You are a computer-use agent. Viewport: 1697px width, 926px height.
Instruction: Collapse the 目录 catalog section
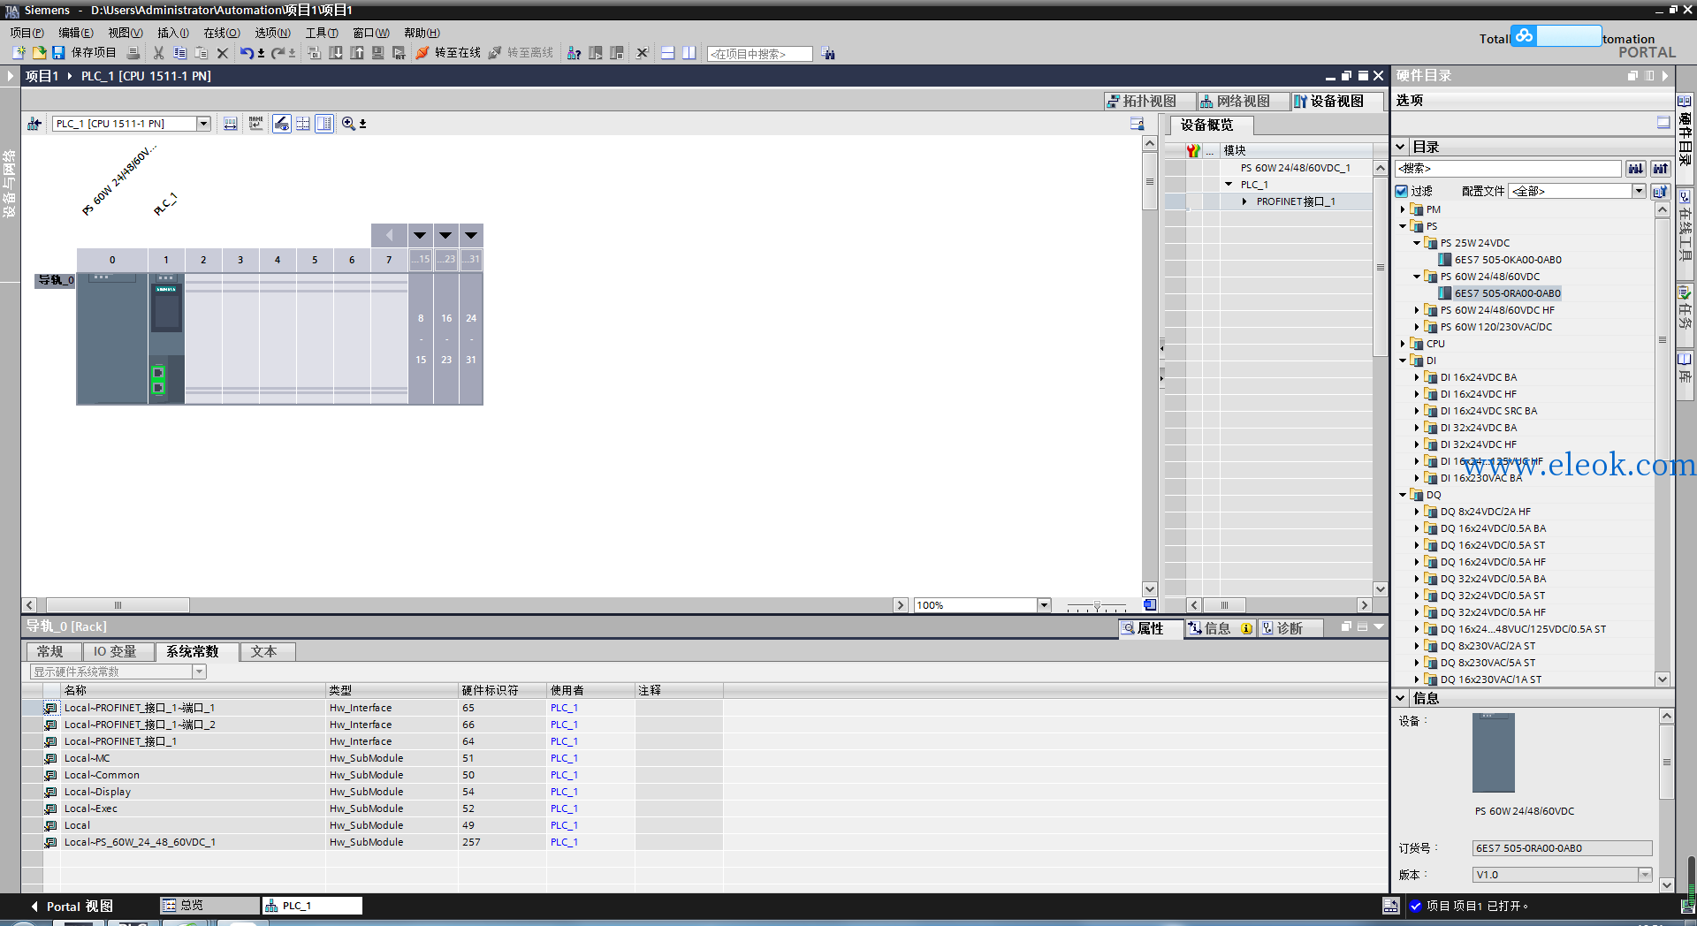coord(1401,147)
